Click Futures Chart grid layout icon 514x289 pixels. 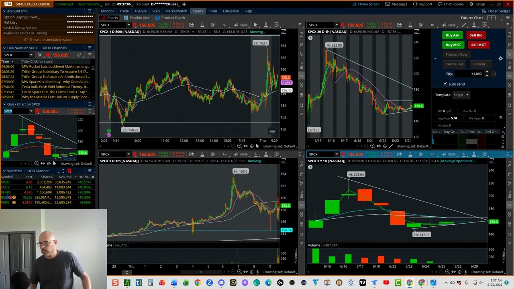(491, 18)
